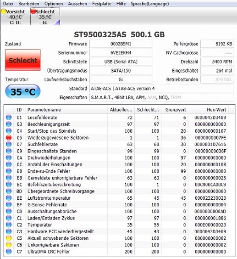Click the Grenzwert column header
The width and height of the screenshot is (237, 259).
175,110
